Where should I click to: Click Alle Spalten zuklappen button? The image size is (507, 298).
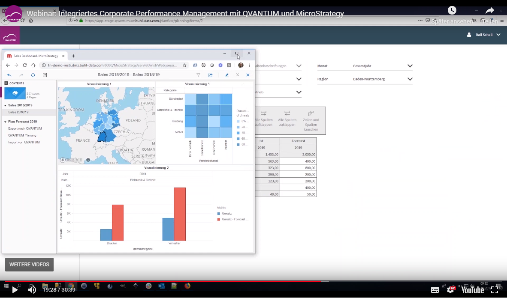287,119
